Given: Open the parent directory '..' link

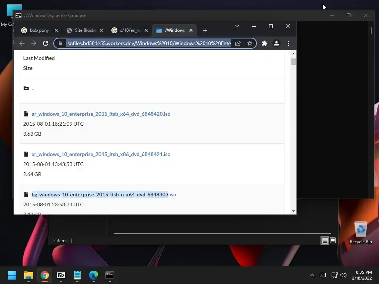Looking at the screenshot, I should pos(33,88).
